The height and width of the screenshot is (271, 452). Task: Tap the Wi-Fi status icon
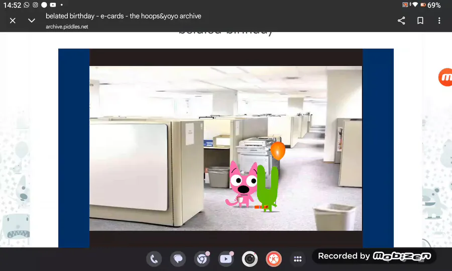[x=415, y=5]
